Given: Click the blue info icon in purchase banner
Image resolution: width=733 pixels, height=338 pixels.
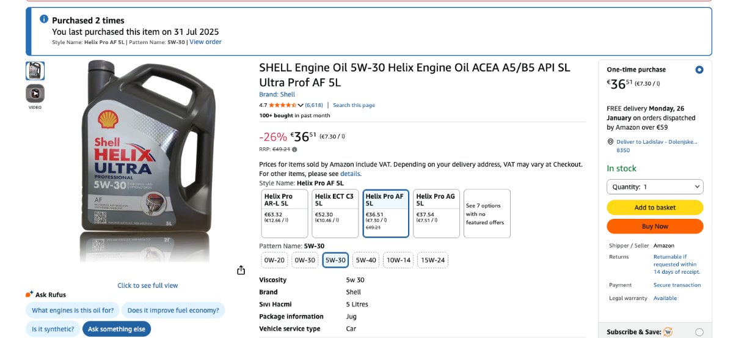Looking at the screenshot, I should (x=44, y=19).
